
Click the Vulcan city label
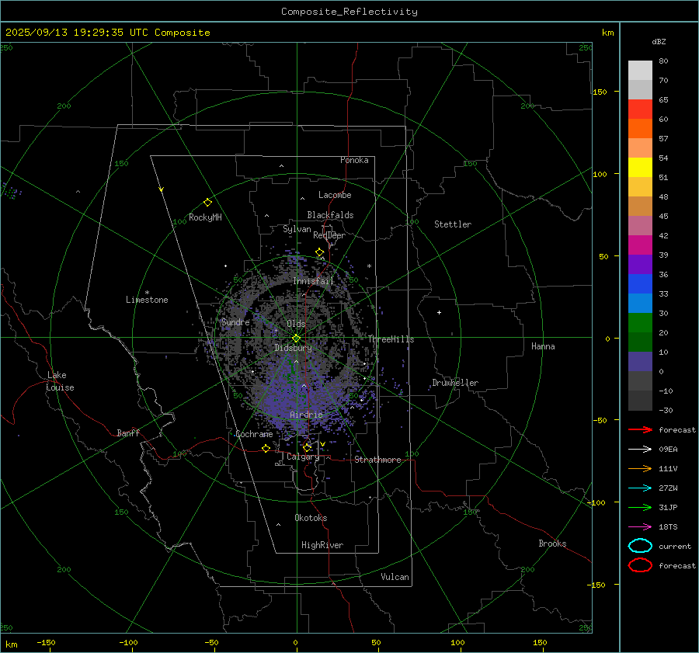(x=395, y=577)
